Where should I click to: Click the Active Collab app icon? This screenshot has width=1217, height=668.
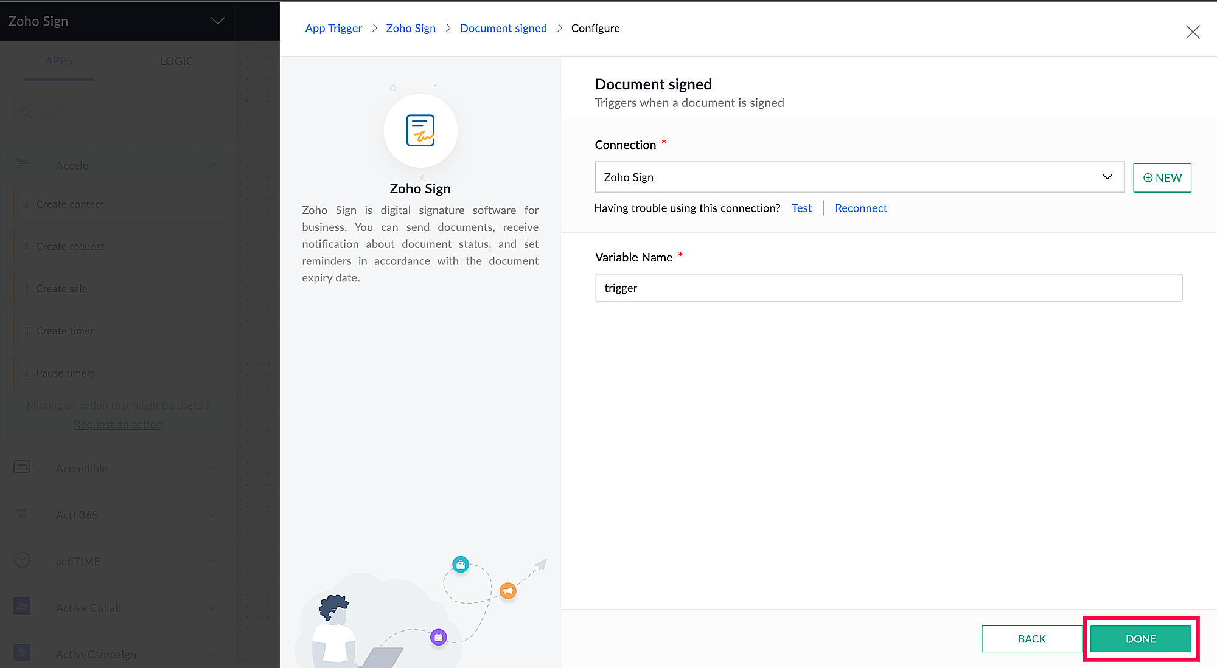click(22, 606)
